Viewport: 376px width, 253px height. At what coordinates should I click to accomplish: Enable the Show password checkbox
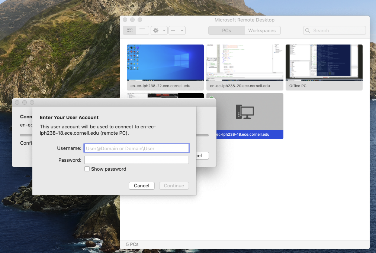click(x=87, y=169)
